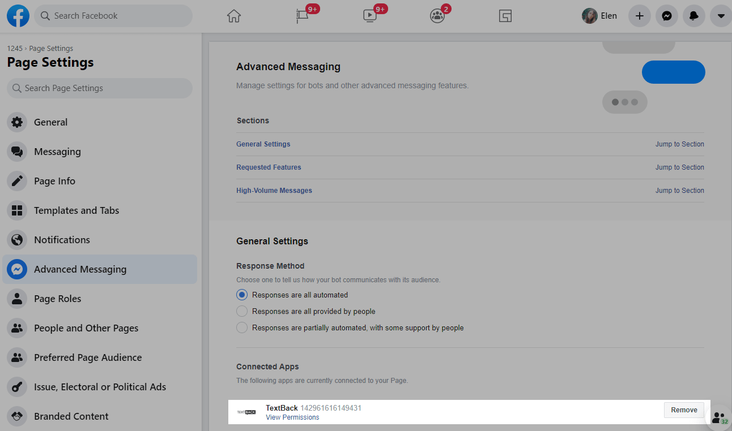Jump to the General Settings section
The height and width of the screenshot is (431, 732).
point(679,144)
